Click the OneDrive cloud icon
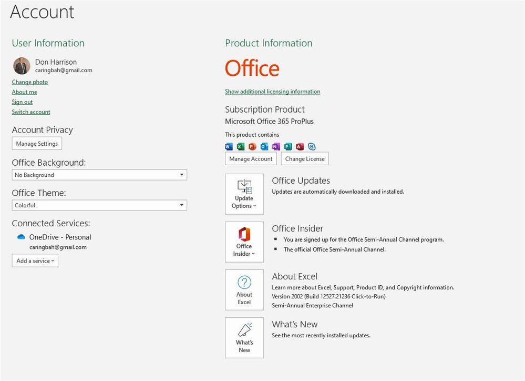525x381 pixels. click(x=21, y=237)
